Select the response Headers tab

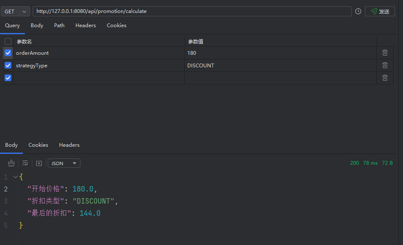click(70, 145)
